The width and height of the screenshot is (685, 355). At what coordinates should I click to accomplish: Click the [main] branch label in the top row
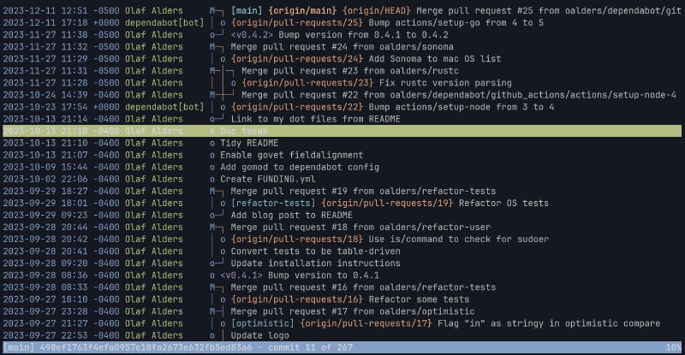pyautogui.click(x=245, y=10)
